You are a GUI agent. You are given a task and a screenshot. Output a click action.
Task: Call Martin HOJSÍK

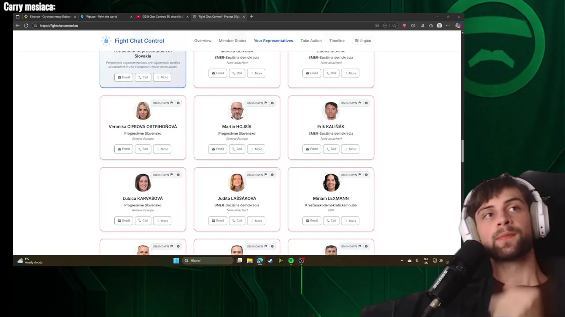237,149
